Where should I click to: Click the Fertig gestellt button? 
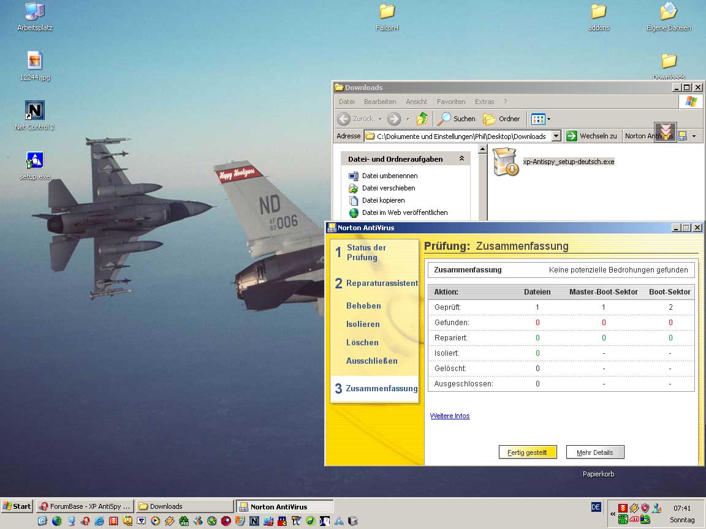[x=528, y=452]
